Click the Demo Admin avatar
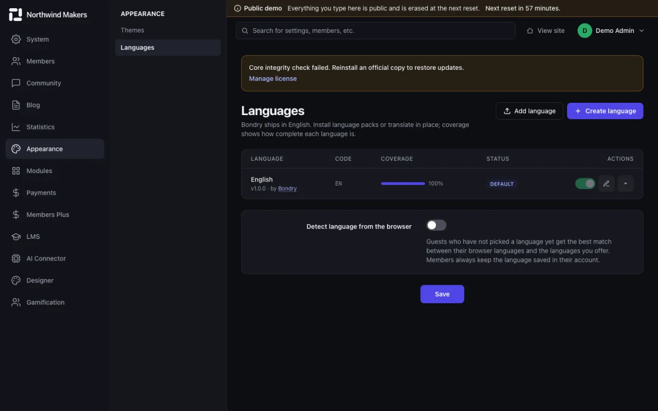Image resolution: width=658 pixels, height=411 pixels. (x=584, y=31)
